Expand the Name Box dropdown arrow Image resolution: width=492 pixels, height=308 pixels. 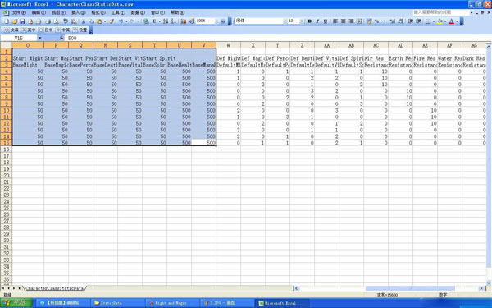[x=40, y=38]
